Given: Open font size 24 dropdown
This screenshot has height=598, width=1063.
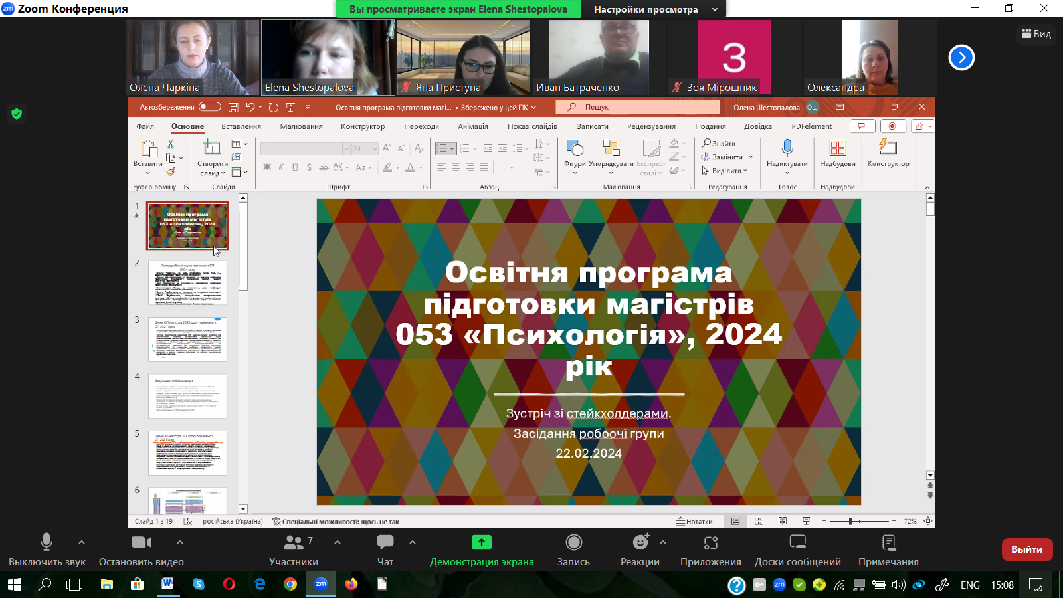Looking at the screenshot, I should click(x=375, y=149).
